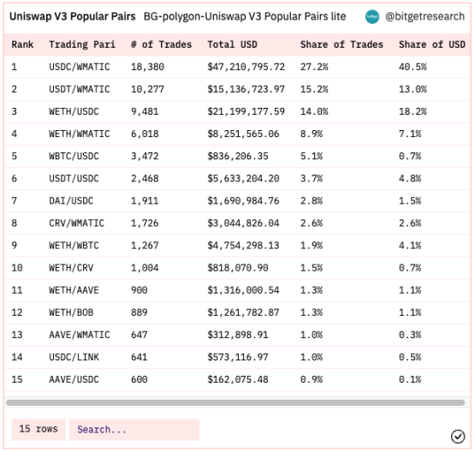The height and width of the screenshot is (452, 475).
Task: Select the WETH/USDC trading pair cell
Action: click(x=74, y=111)
